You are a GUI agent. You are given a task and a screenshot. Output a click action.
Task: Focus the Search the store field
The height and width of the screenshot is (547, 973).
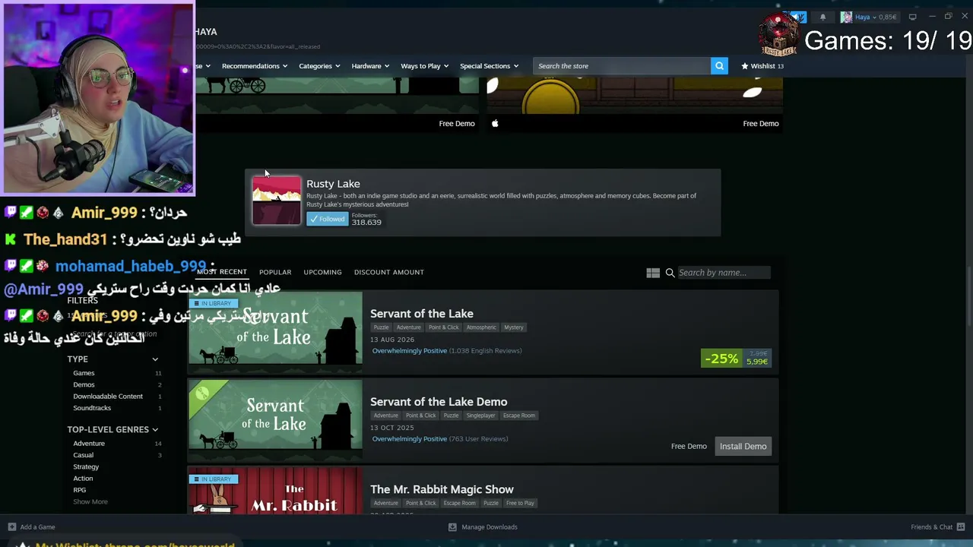click(622, 66)
